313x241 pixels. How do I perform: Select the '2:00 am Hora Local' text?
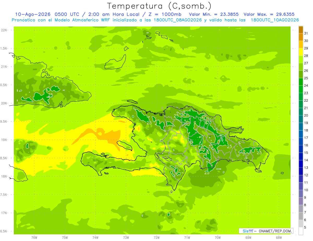(x=114, y=14)
